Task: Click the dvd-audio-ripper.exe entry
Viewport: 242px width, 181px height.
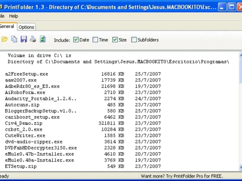Action: tap(34, 142)
